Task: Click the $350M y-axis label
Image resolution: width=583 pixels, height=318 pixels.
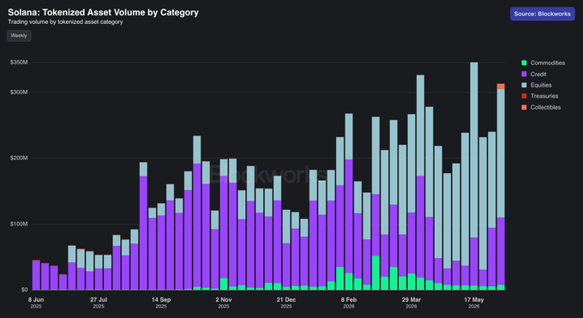Action: [x=19, y=62]
